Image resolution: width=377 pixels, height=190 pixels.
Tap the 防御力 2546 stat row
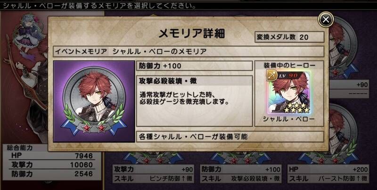pos(52,173)
